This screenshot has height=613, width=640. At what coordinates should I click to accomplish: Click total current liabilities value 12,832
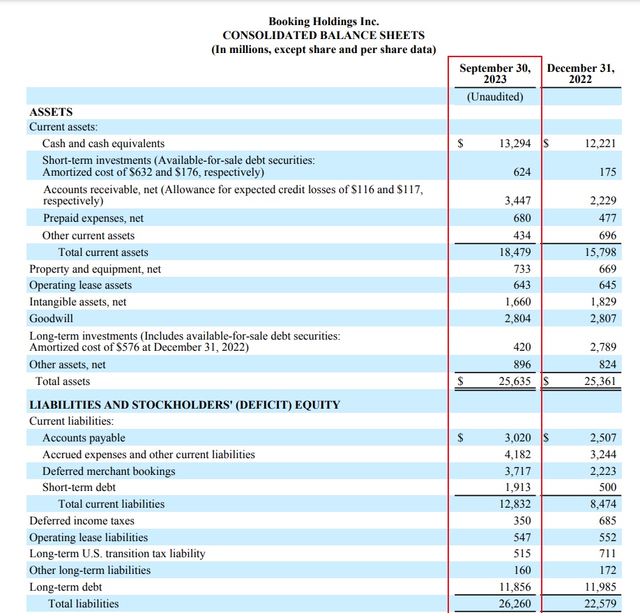pos(515,504)
